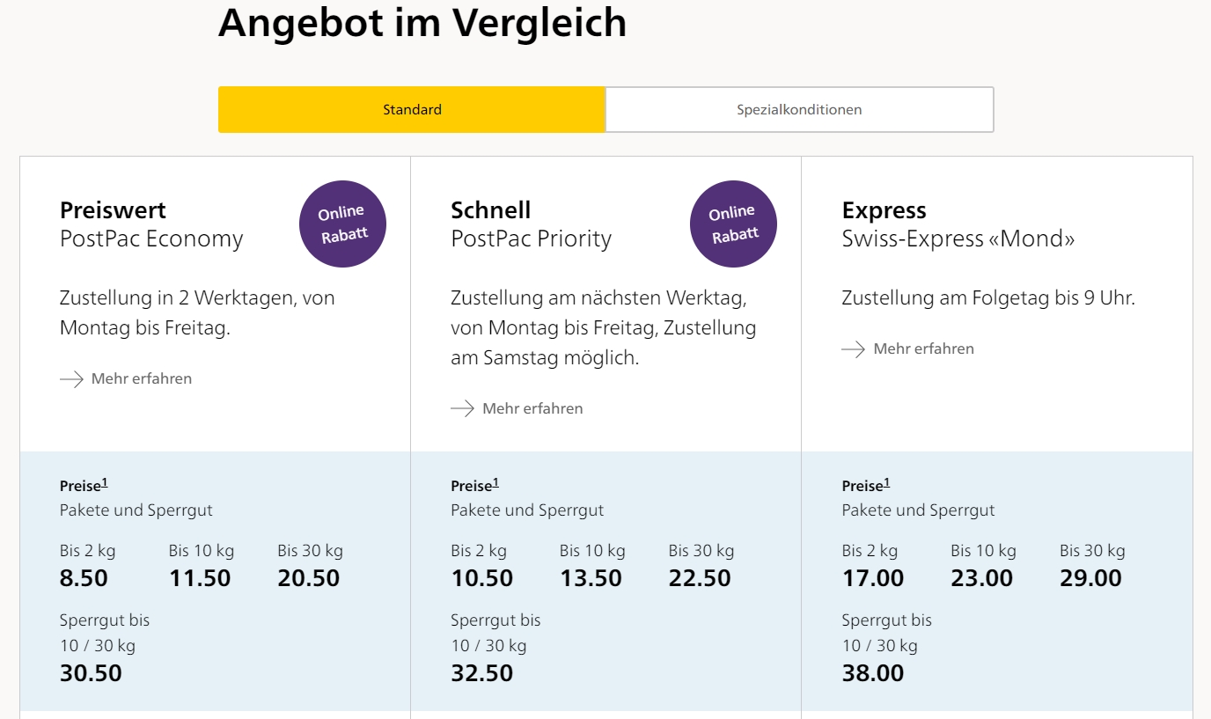
Task: Click Bis 10 kg label above 23.00
Action: pos(983,551)
